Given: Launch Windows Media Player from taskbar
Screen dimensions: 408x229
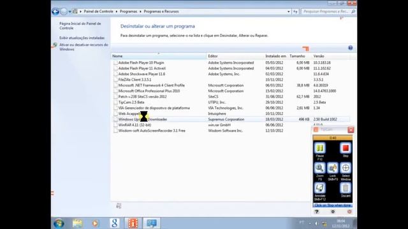Looking at the screenshot, I should 95,223.
